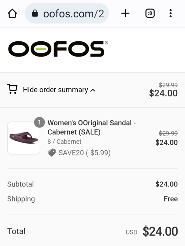The height and width of the screenshot is (246, 185).
Task: Click the 8 / Cabernet variant text
Action: click(x=64, y=142)
